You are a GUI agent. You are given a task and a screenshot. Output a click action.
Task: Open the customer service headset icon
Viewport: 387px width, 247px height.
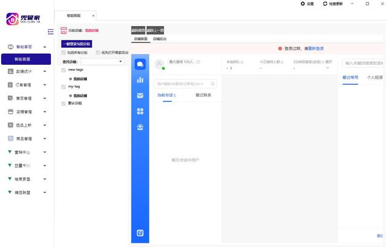[x=140, y=127]
